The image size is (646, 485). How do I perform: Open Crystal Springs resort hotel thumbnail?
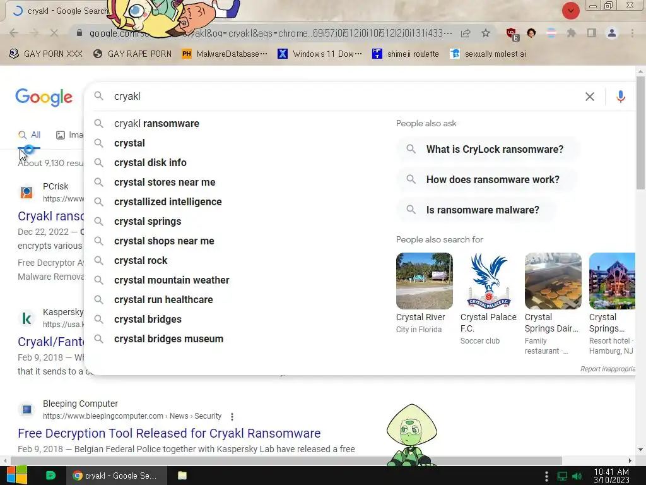tap(612, 281)
